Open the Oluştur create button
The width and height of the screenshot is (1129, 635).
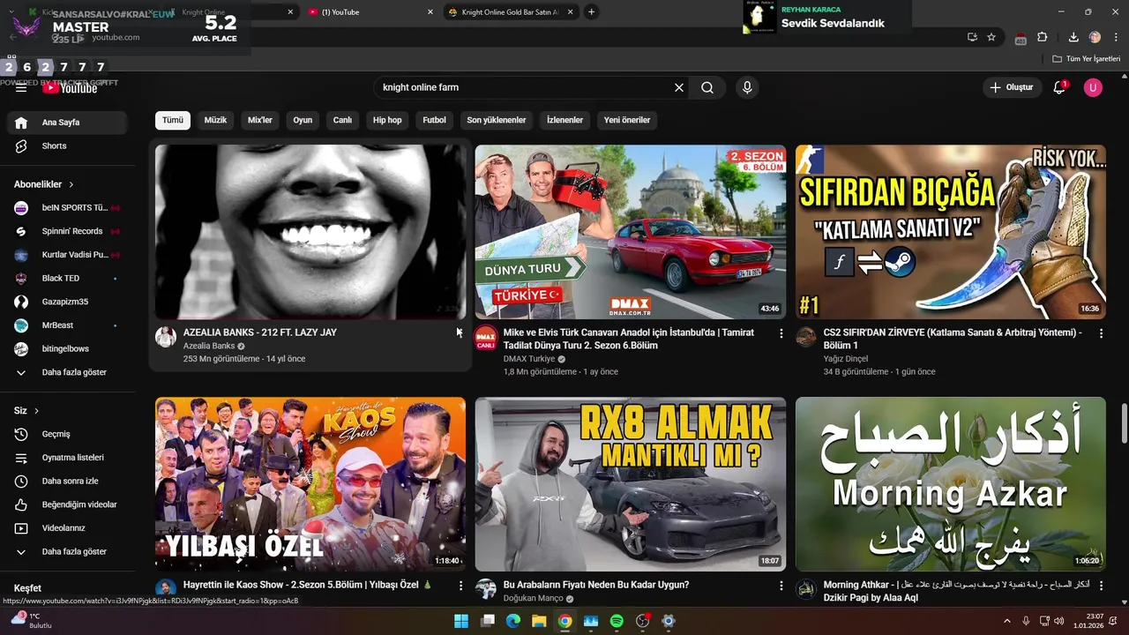click(x=1011, y=87)
